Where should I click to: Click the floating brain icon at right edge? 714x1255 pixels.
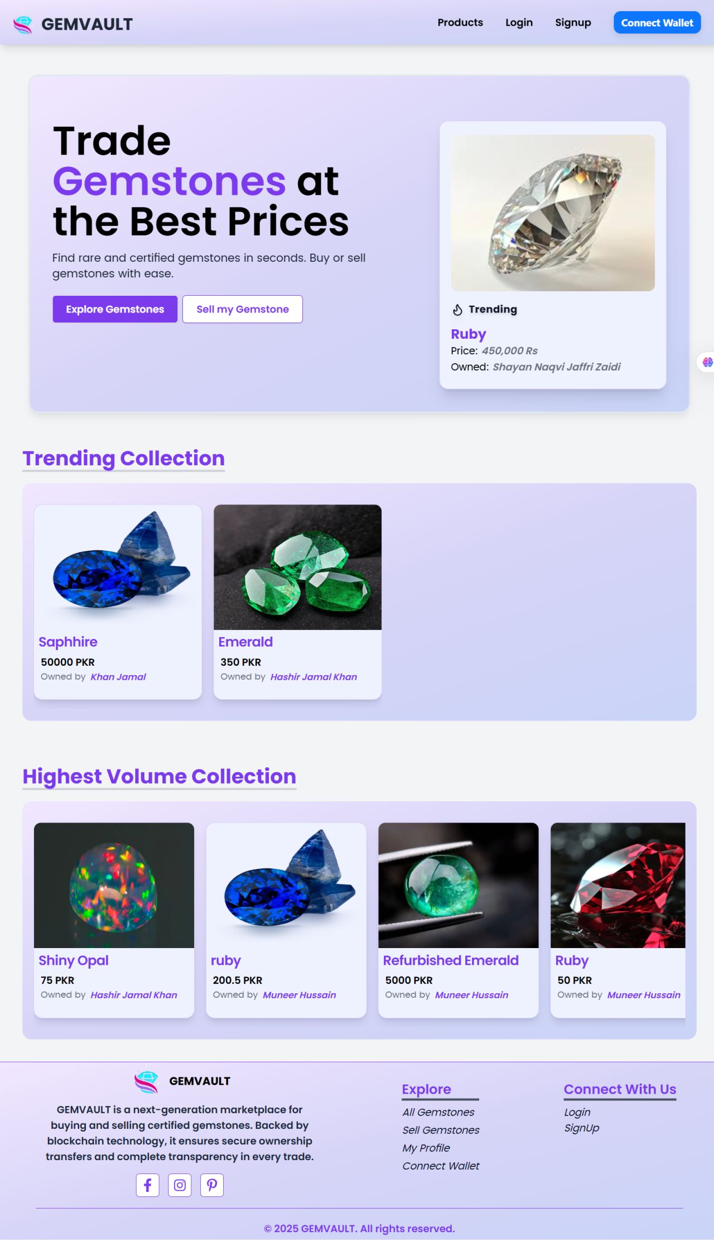pyautogui.click(x=707, y=362)
